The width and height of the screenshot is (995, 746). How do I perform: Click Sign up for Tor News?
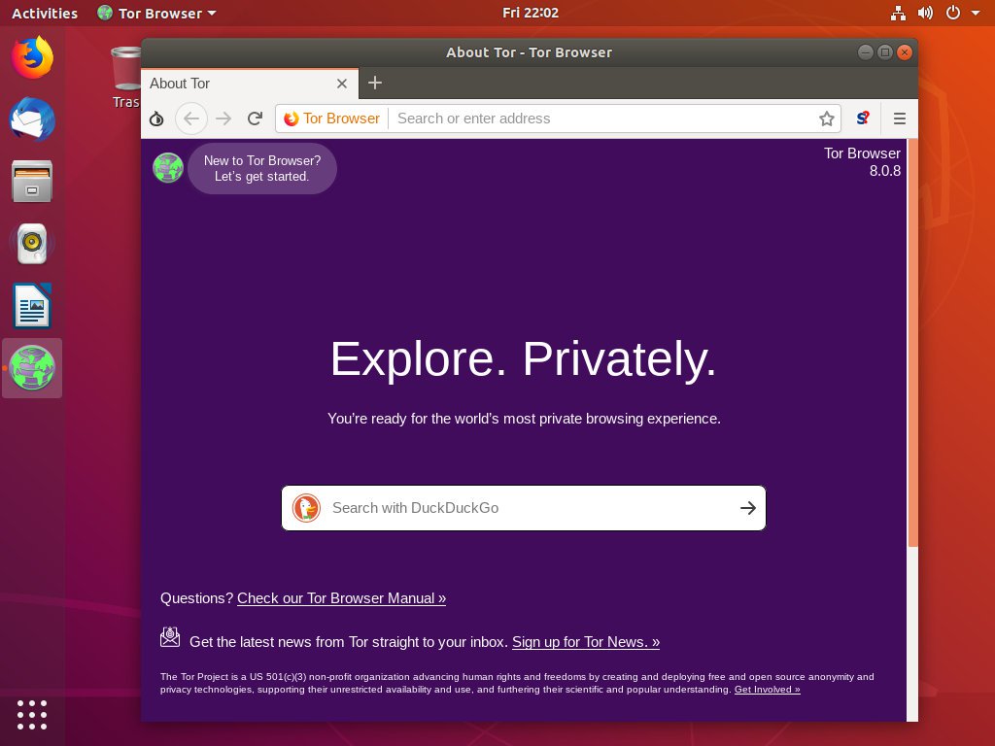click(585, 642)
